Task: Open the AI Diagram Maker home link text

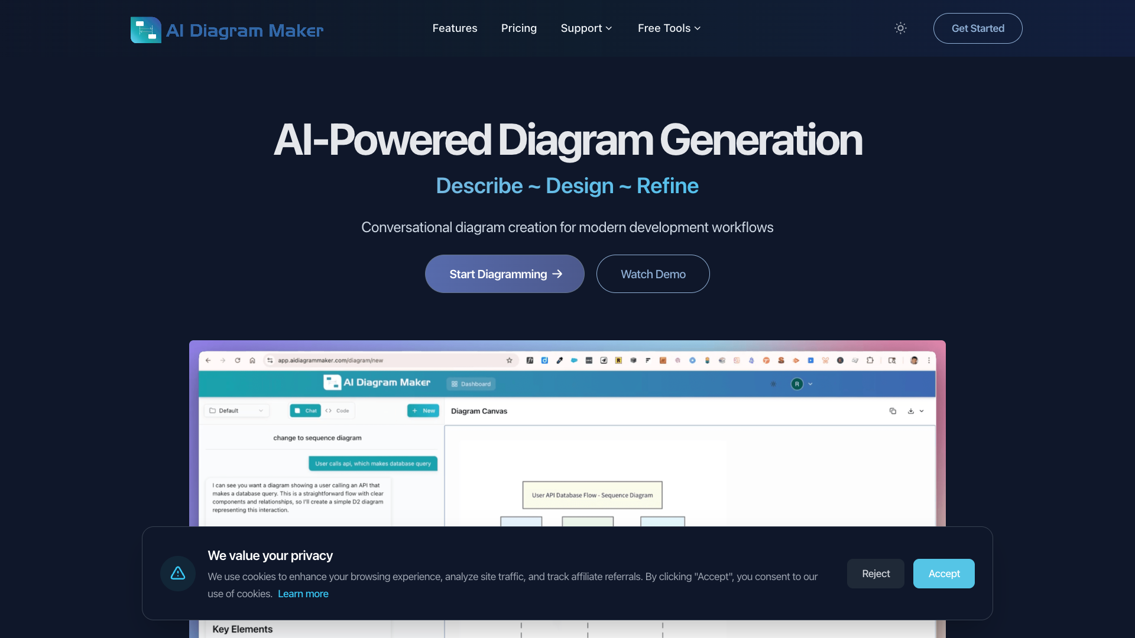Action: point(244,30)
